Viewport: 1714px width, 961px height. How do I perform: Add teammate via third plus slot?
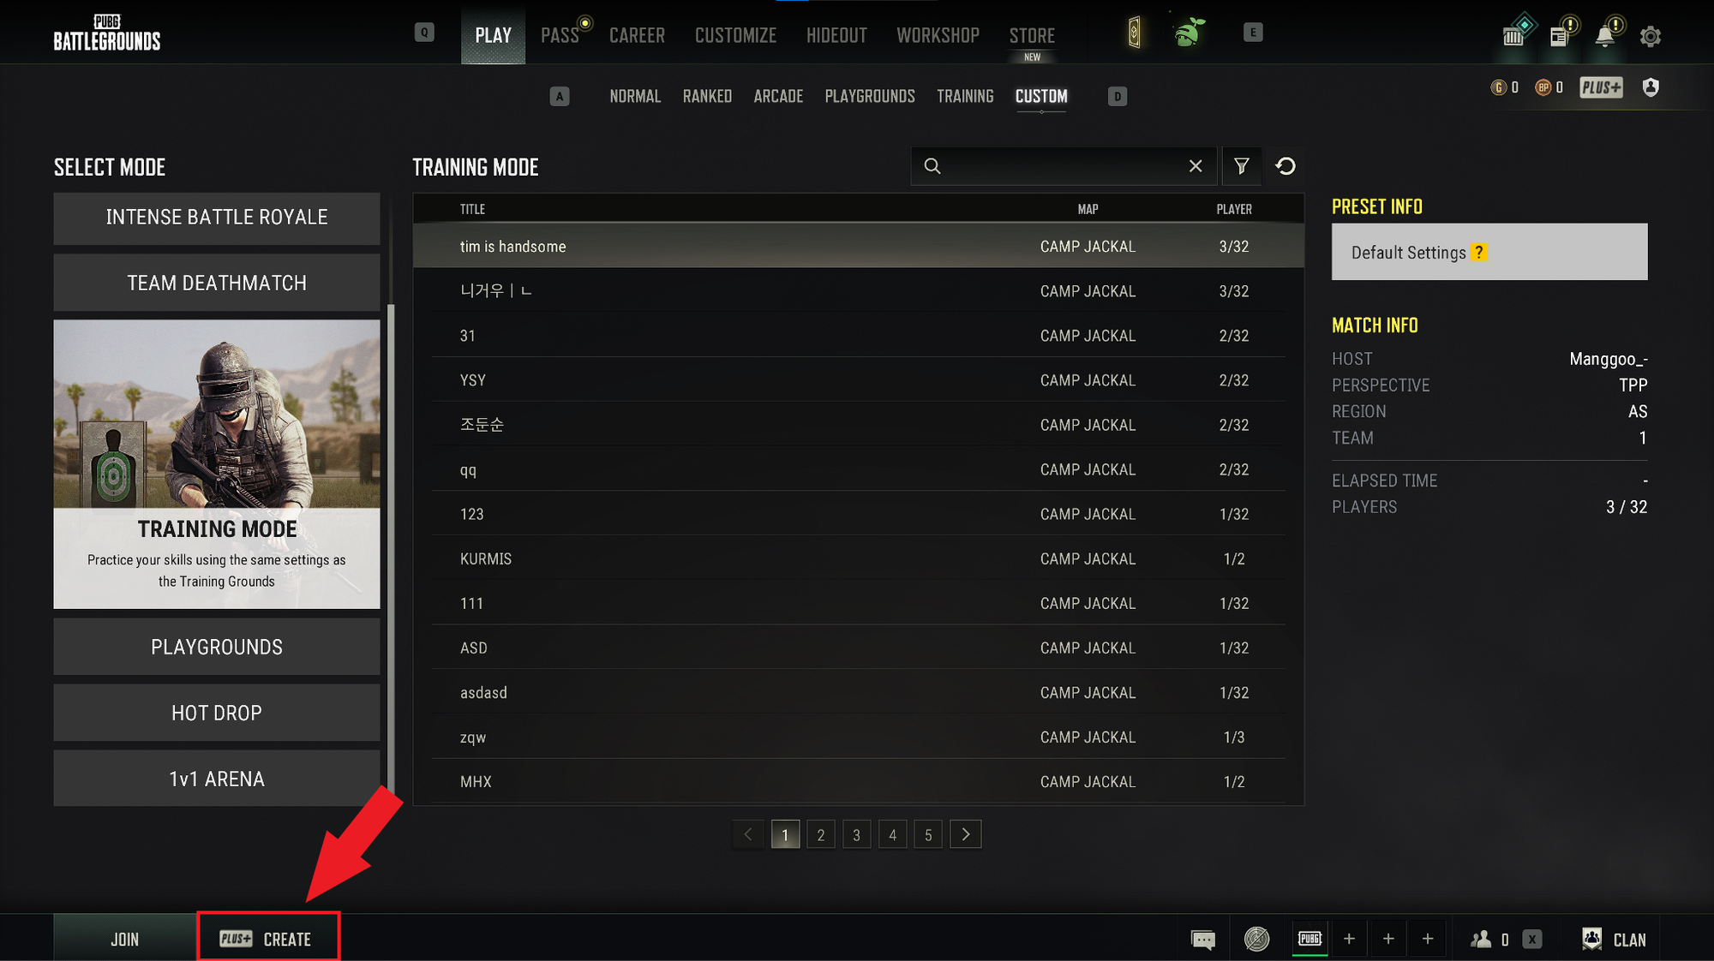click(x=1428, y=939)
